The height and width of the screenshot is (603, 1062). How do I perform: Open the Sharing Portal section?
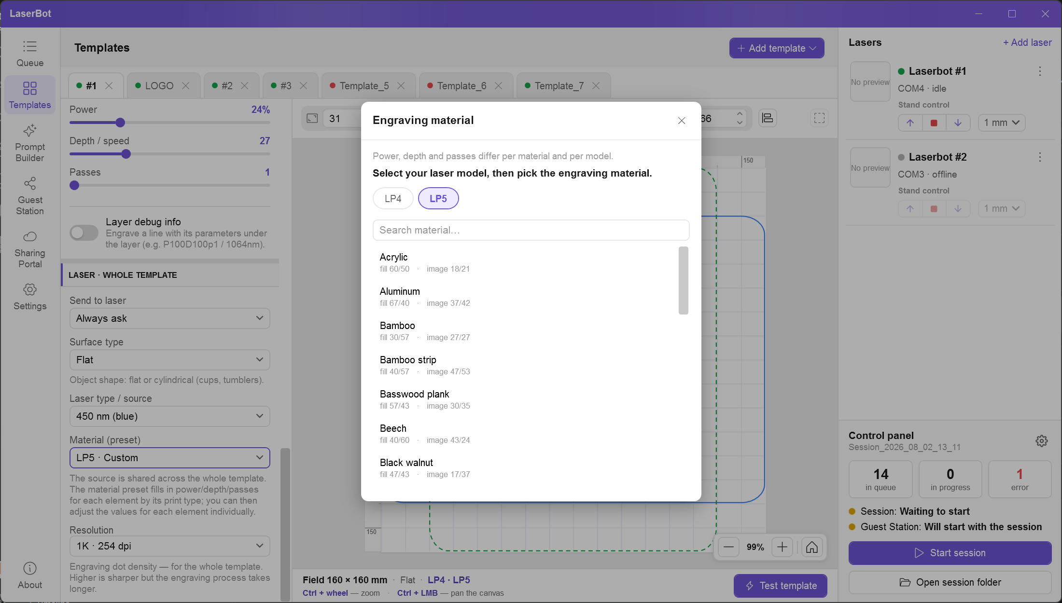point(30,249)
